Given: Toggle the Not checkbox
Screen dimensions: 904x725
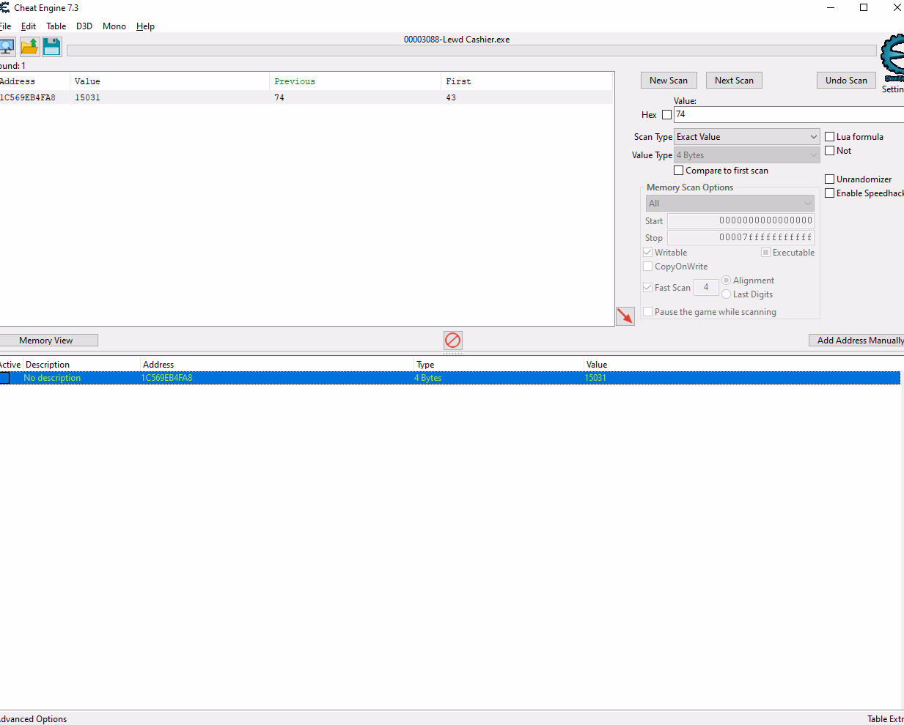Looking at the screenshot, I should coord(830,151).
